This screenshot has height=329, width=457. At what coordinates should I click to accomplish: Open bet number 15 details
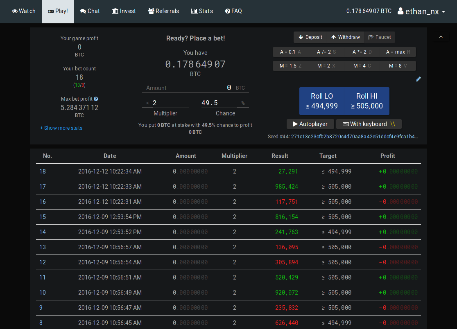pyautogui.click(x=43, y=217)
